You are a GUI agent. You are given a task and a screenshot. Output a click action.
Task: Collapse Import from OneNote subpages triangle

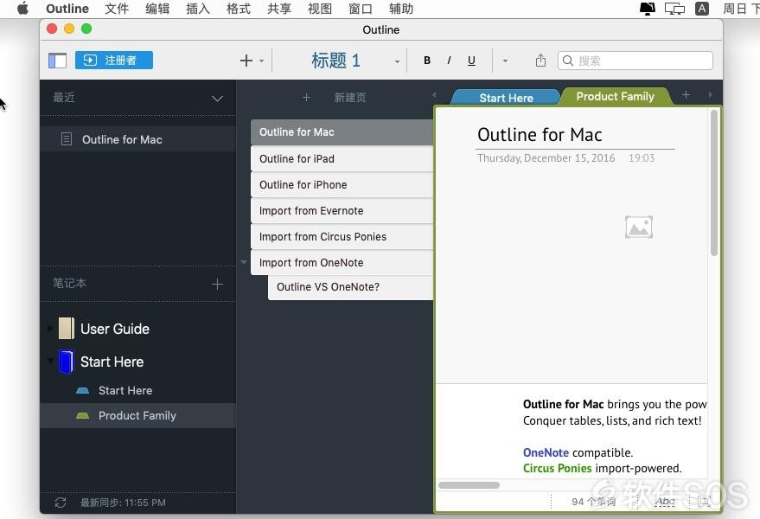point(244,262)
